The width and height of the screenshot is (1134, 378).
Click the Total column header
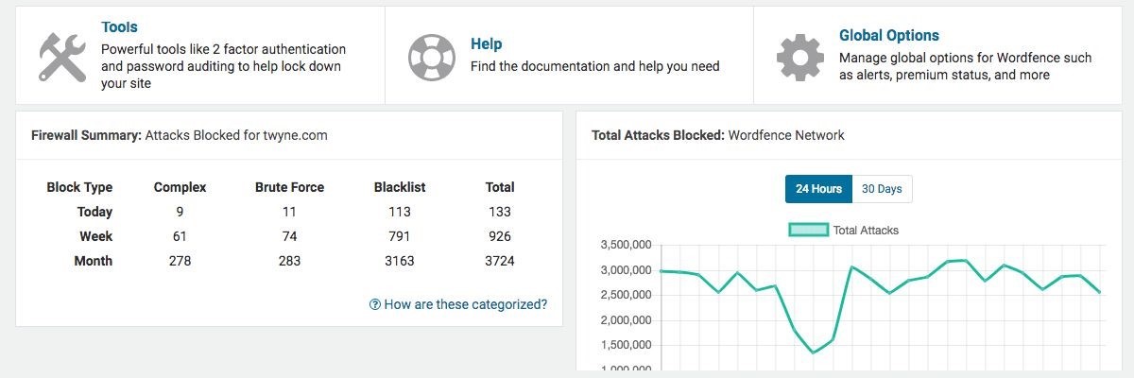pos(500,187)
